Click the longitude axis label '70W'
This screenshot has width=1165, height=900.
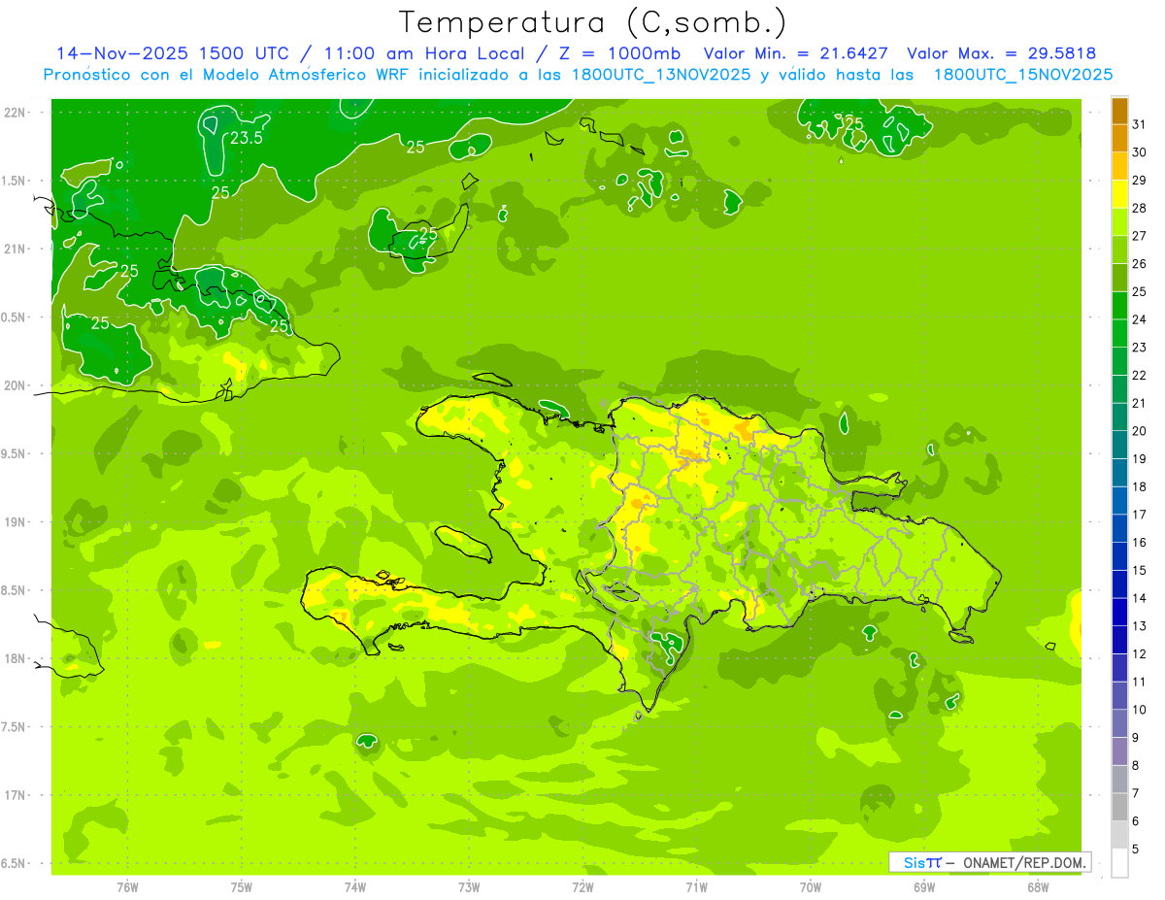[811, 887]
